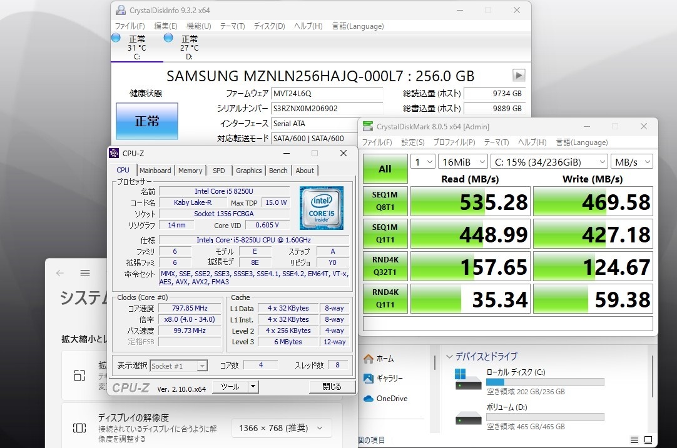Switch to the About tab in CPU-Z

coord(304,171)
